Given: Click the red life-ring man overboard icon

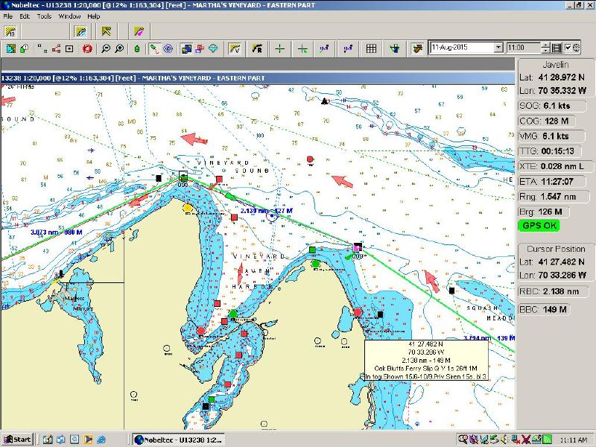Looking at the screenshot, I should (x=87, y=48).
